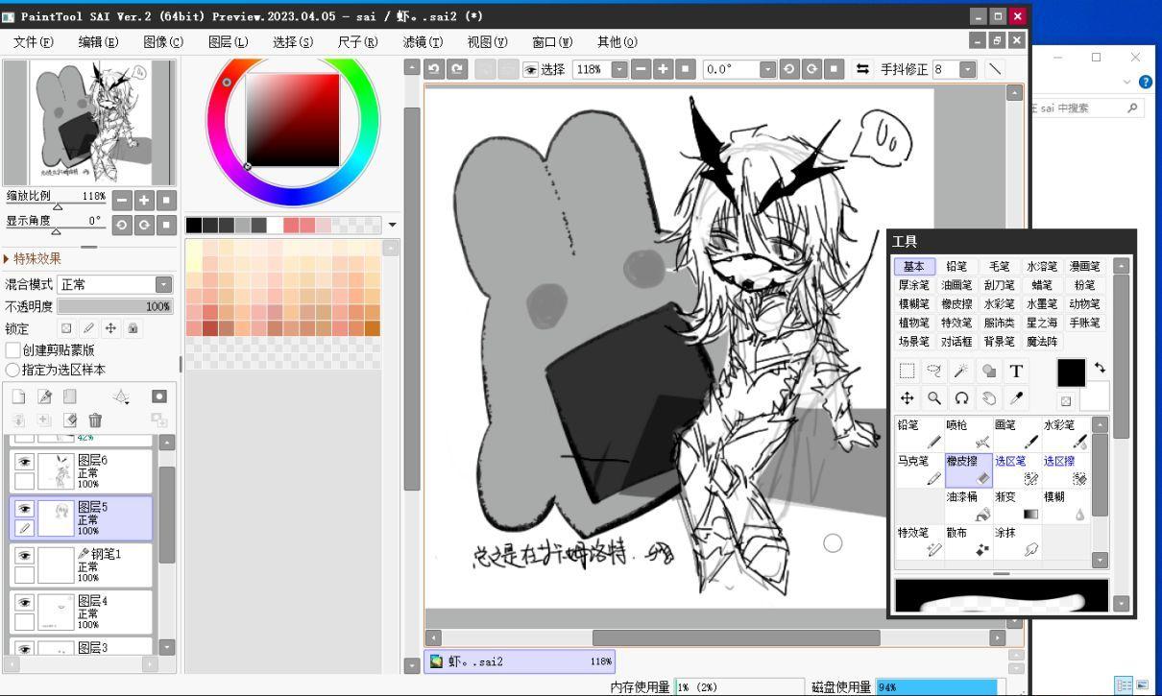Open the color history swatch dropdown arrow

(392, 225)
